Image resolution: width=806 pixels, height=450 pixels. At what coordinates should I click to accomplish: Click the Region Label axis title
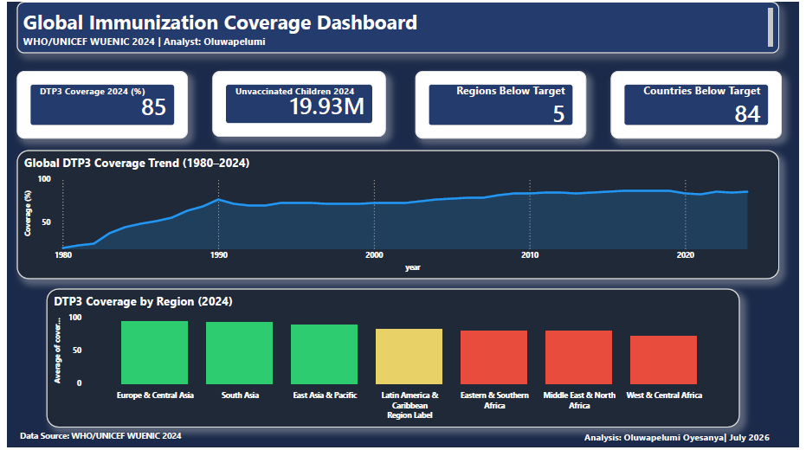pos(409,415)
